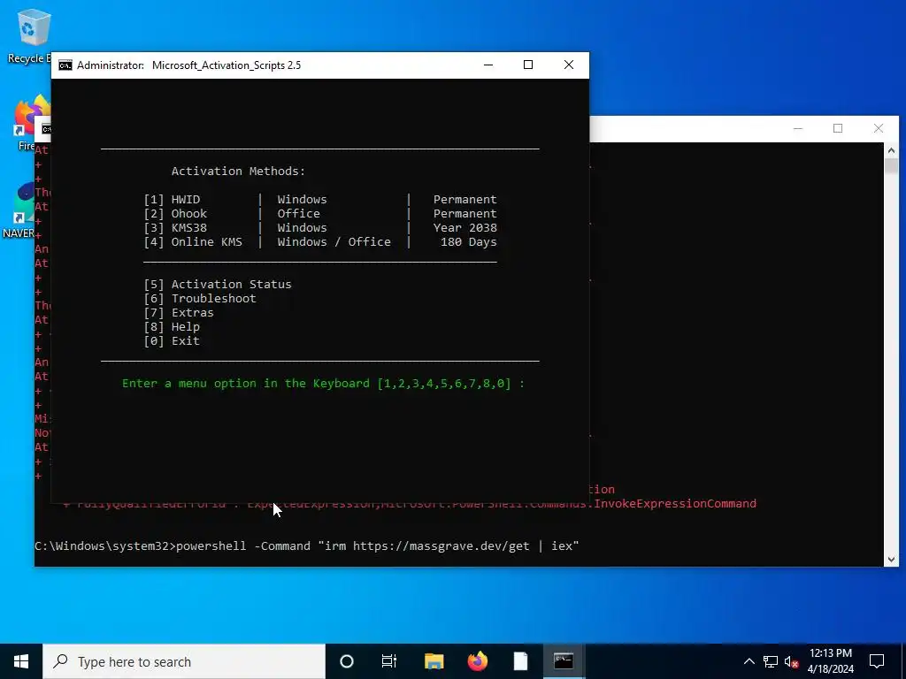
Task: Open the clock showing 12:13 PM
Action: tap(831, 653)
